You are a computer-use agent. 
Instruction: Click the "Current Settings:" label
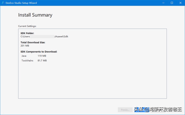tap(27, 26)
